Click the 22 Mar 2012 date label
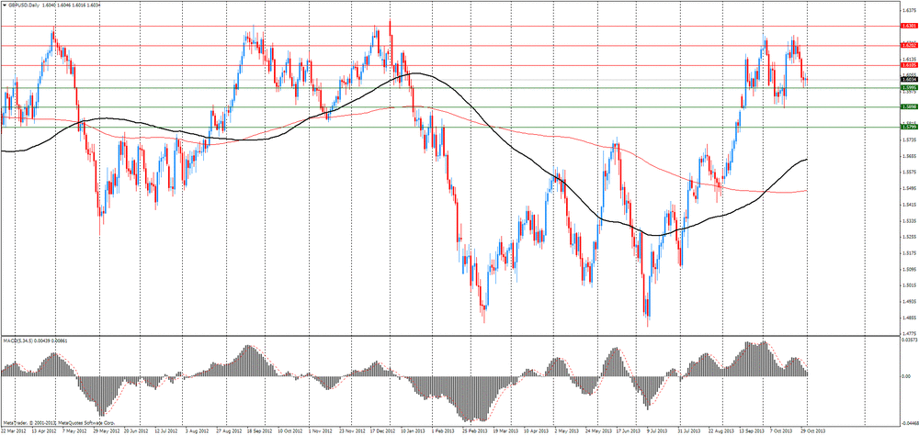 [x=12, y=430]
